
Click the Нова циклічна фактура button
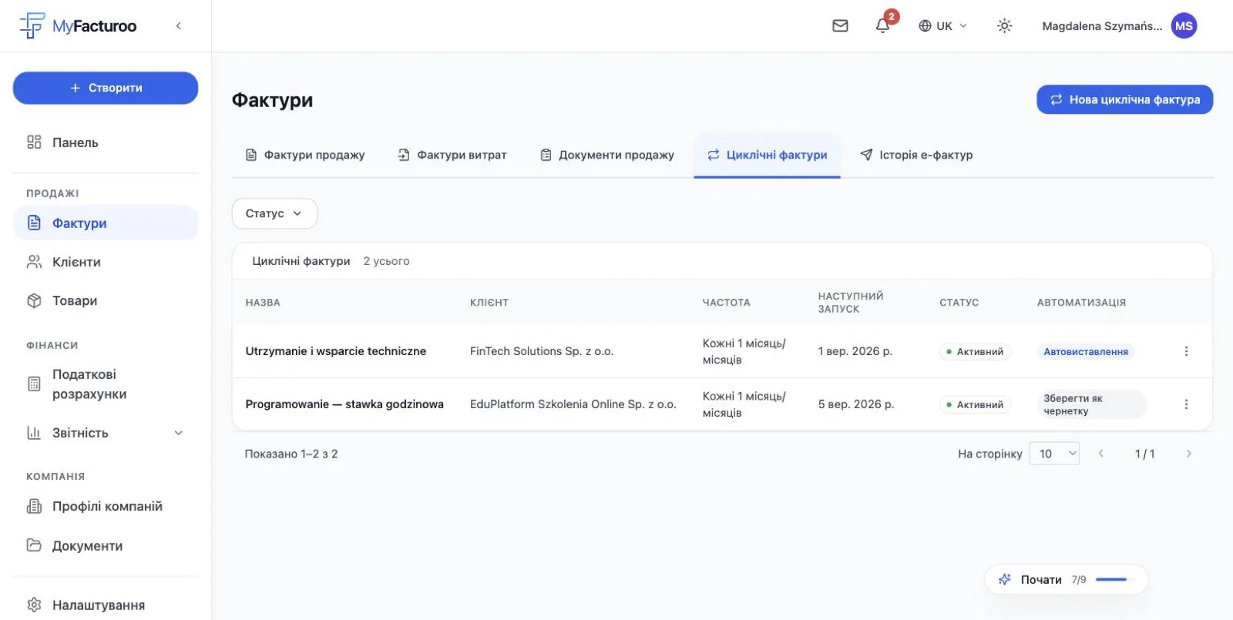point(1124,99)
